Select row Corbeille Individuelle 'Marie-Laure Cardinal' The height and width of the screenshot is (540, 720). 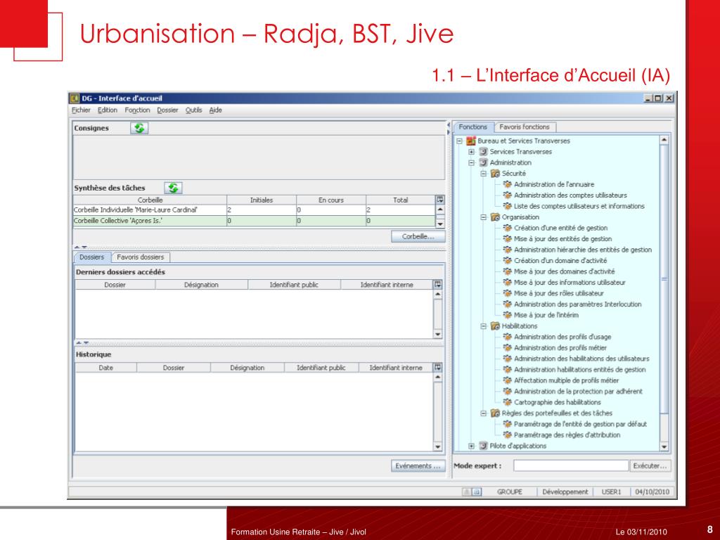[x=254, y=210]
